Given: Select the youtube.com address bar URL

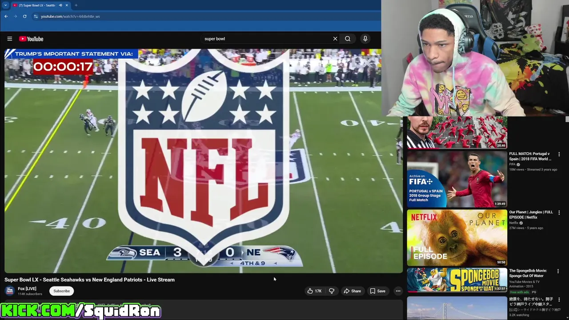Looking at the screenshot, I should pos(70,16).
